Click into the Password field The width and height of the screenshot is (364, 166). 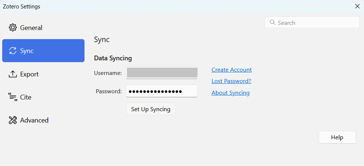(161, 91)
